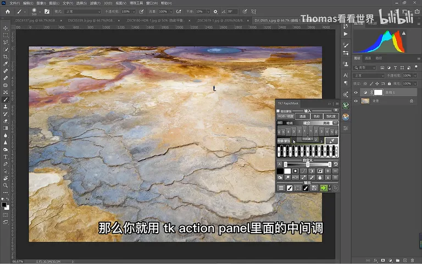Activate the Brush tool in the left toolbar
Viewport: 422px width, 264px height.
coord(5,100)
